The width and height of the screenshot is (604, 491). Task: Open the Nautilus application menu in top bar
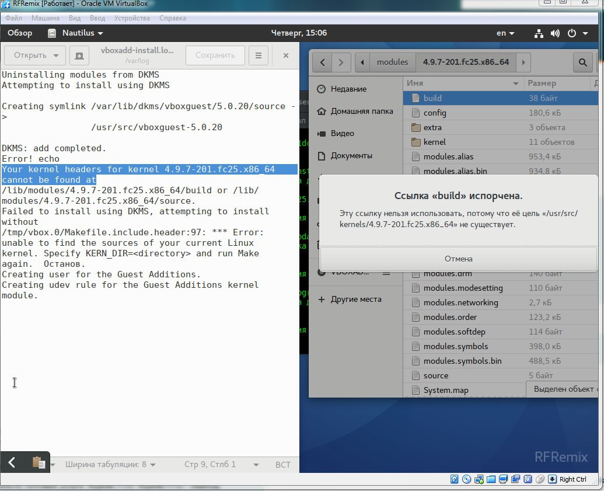[x=75, y=33]
